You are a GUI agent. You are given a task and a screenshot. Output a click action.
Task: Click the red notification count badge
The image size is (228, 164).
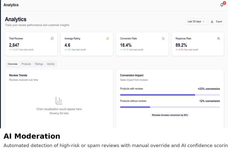click(224, 3)
